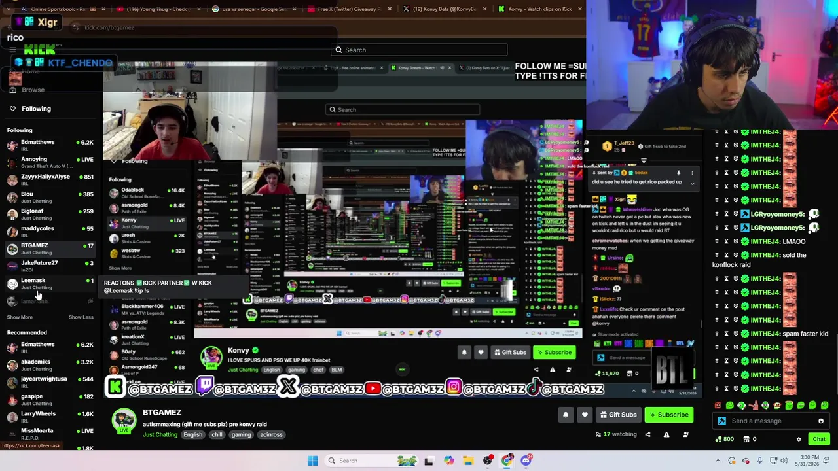Open LarryWheels in the Recommended list

coord(50,417)
